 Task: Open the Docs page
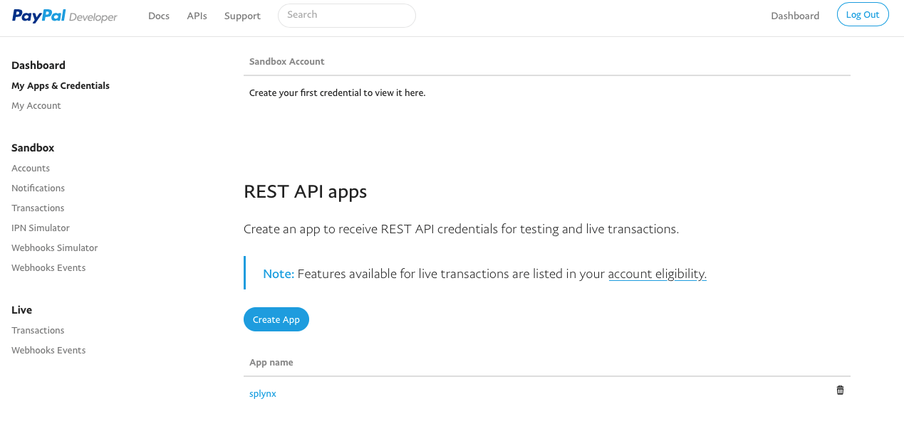[x=158, y=15]
